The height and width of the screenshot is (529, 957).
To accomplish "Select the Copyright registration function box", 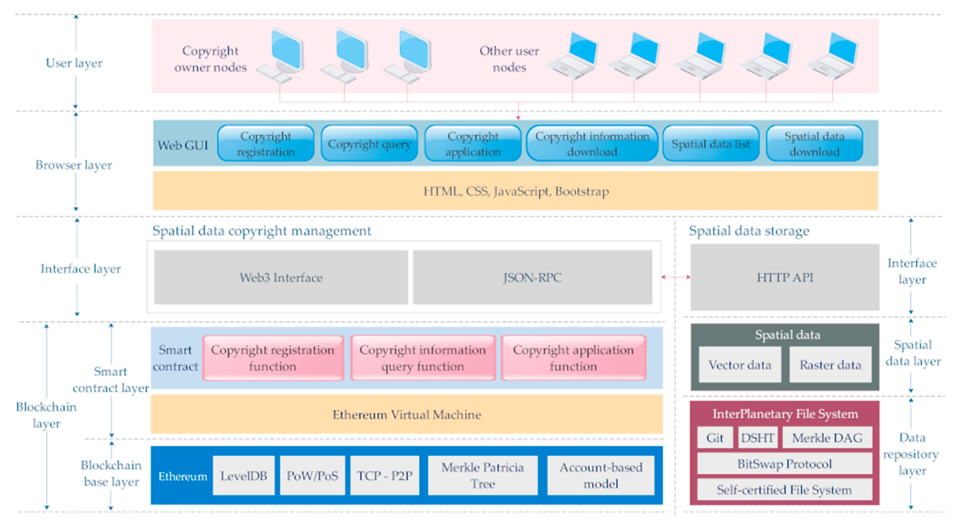I will (273, 358).
